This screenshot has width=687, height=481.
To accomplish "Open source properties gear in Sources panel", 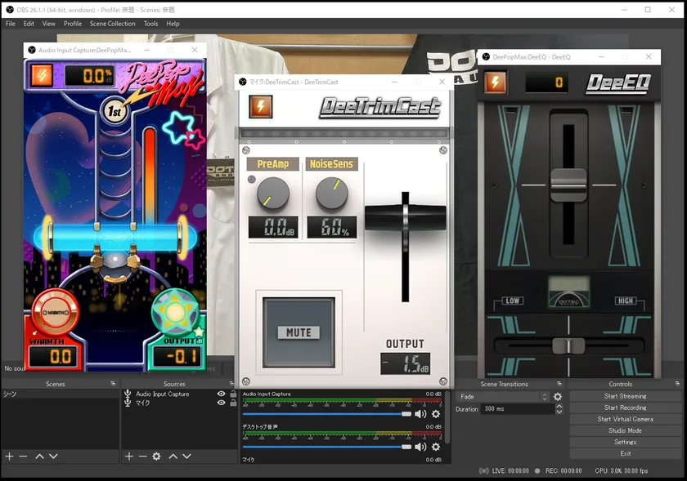I will coord(156,457).
